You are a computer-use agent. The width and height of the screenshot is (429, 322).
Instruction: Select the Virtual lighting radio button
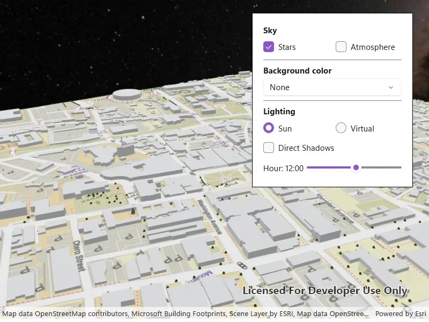point(341,128)
